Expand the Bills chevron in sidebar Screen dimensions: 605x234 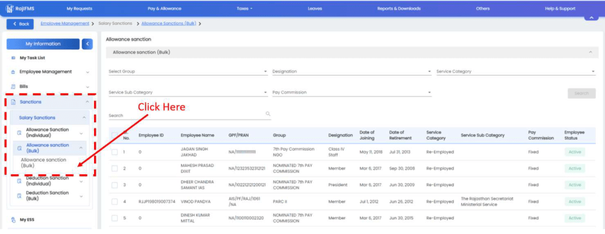pos(87,87)
